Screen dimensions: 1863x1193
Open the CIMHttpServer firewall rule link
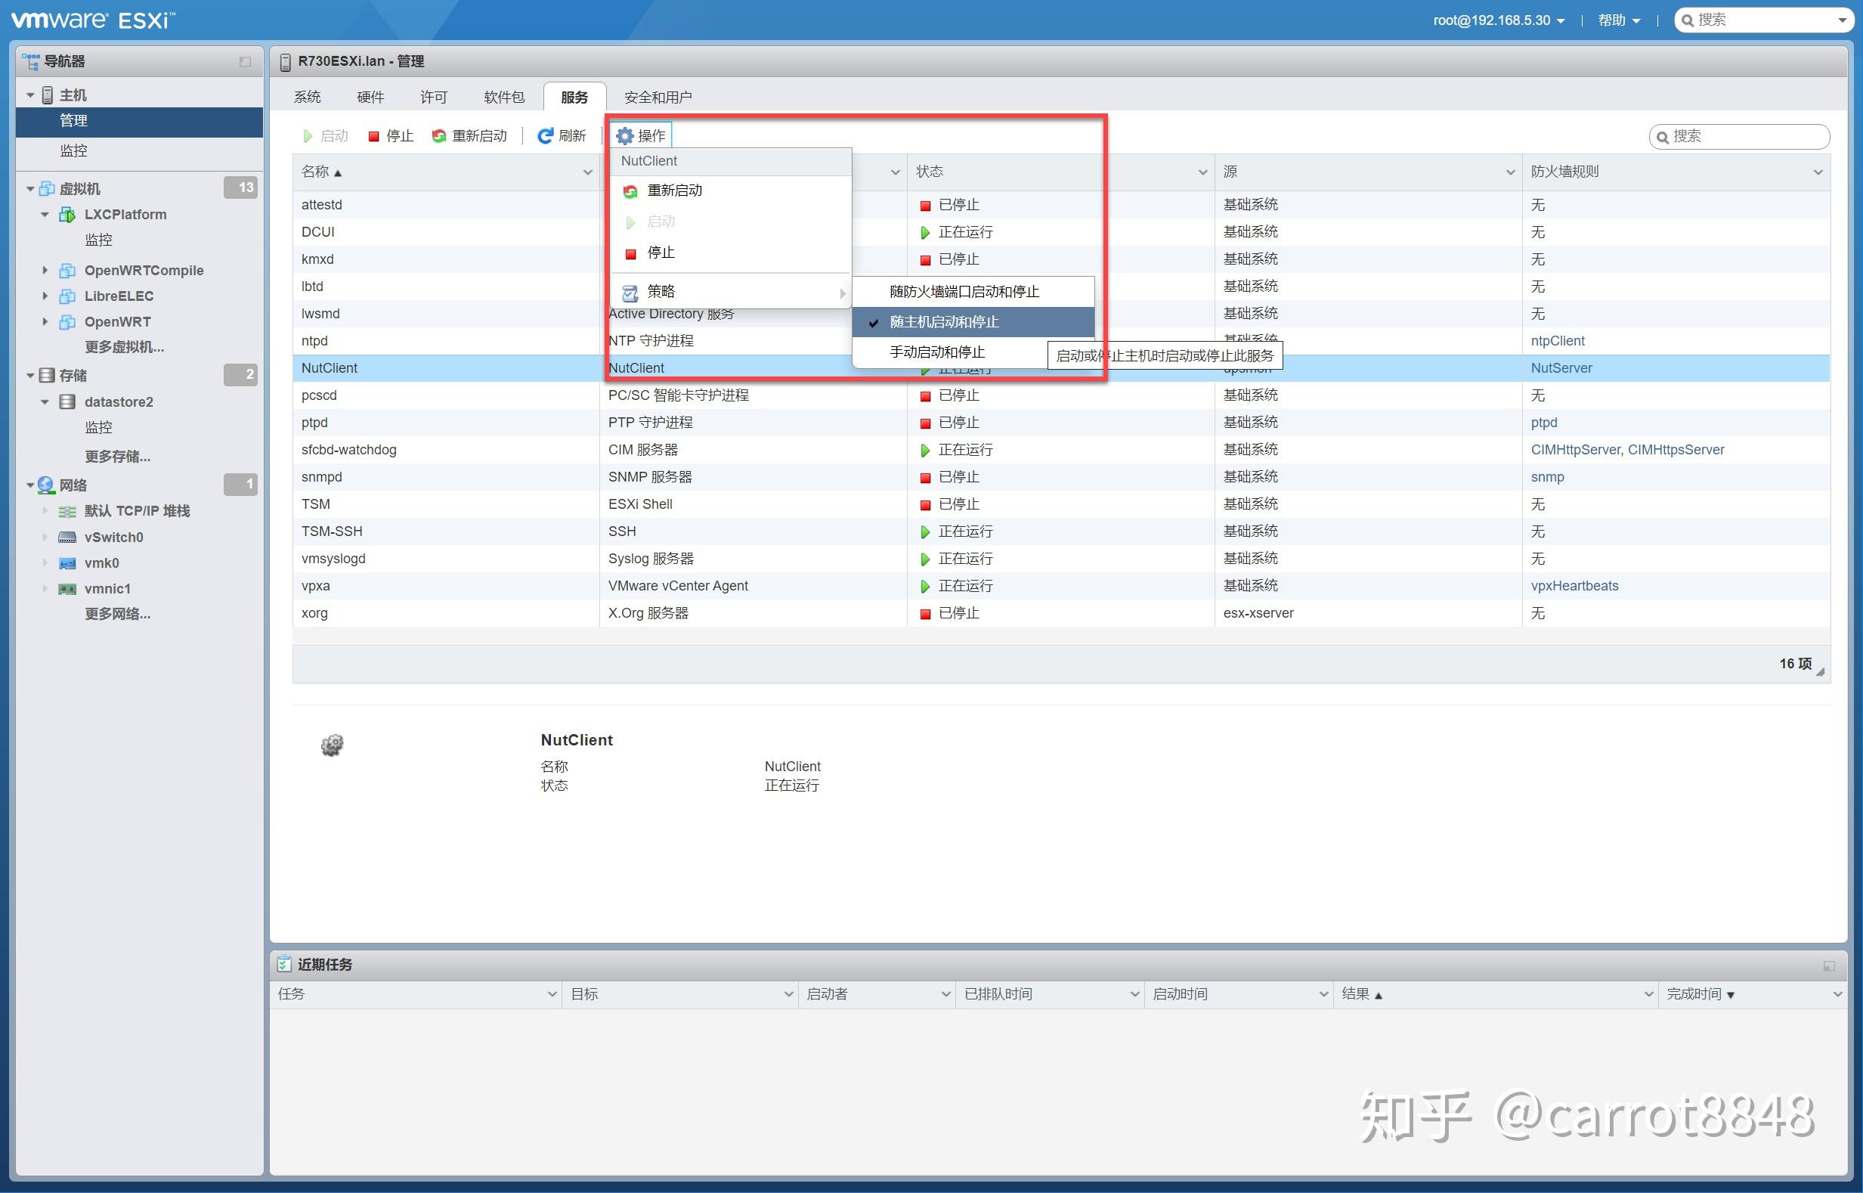1575,450
